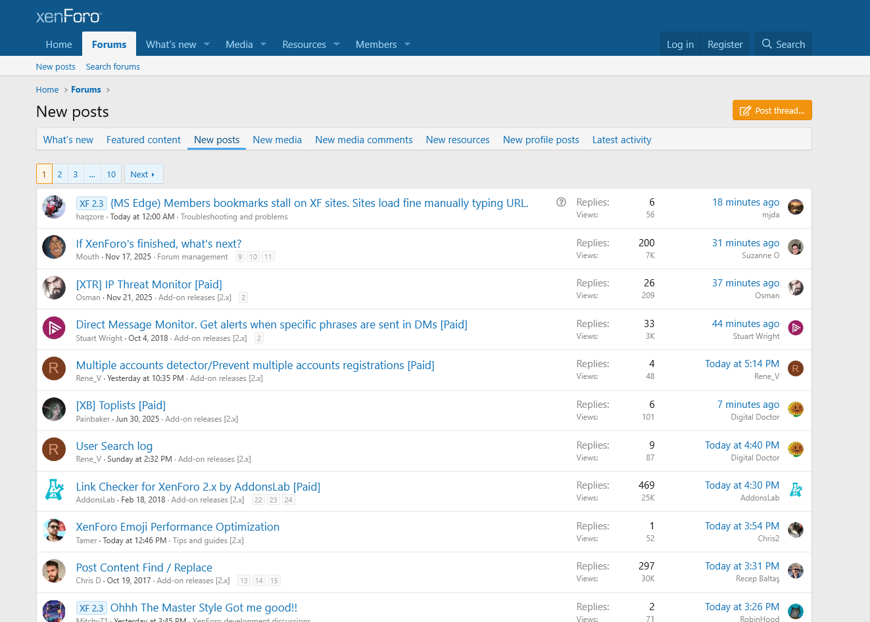870x622 pixels.
Task: Click the question-mark icon on MS Edge thread
Action: point(561,202)
